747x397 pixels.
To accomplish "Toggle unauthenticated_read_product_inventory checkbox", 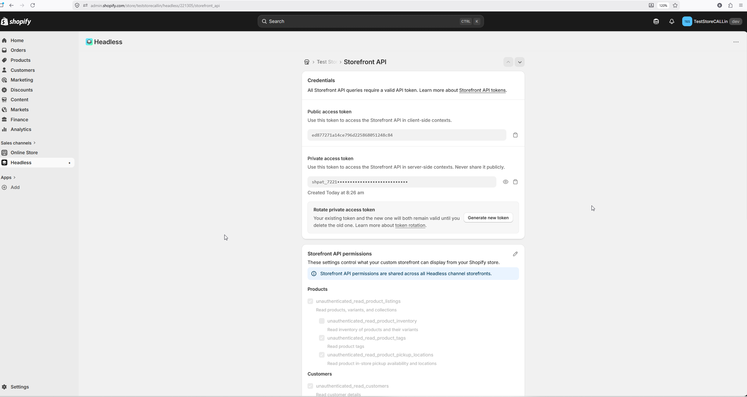I will [x=322, y=321].
